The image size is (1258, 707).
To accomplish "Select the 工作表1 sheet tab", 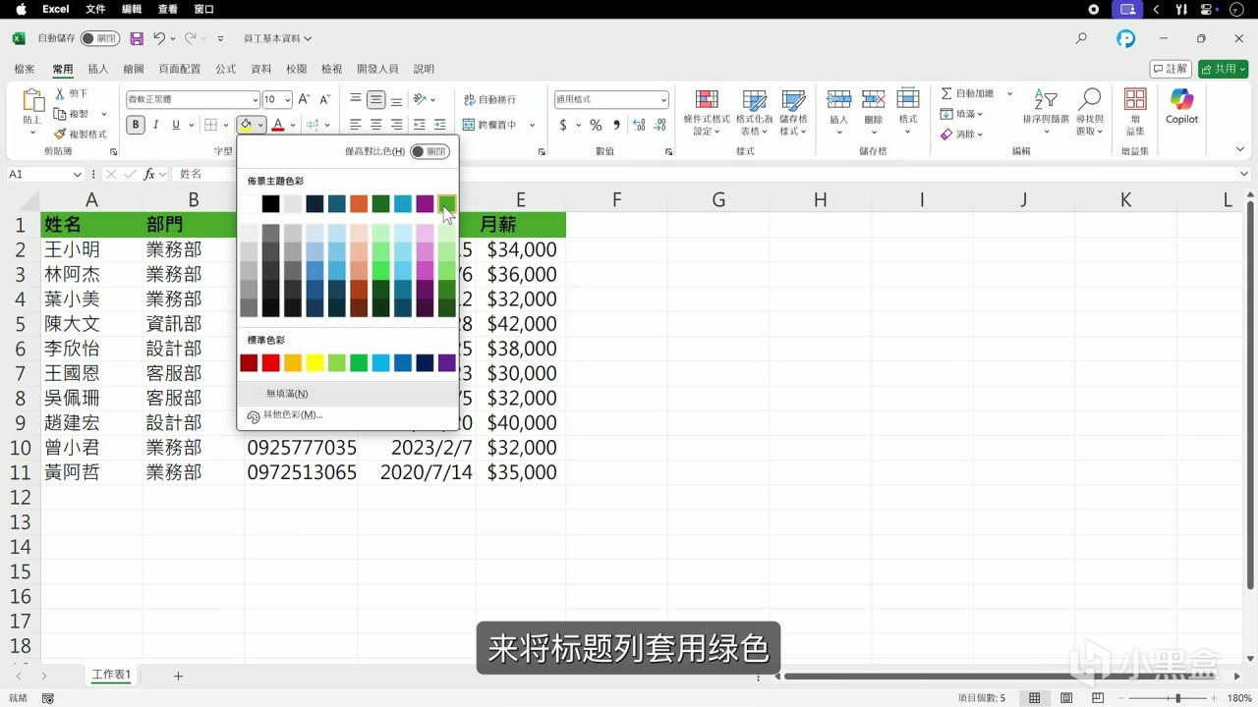I will tap(111, 676).
